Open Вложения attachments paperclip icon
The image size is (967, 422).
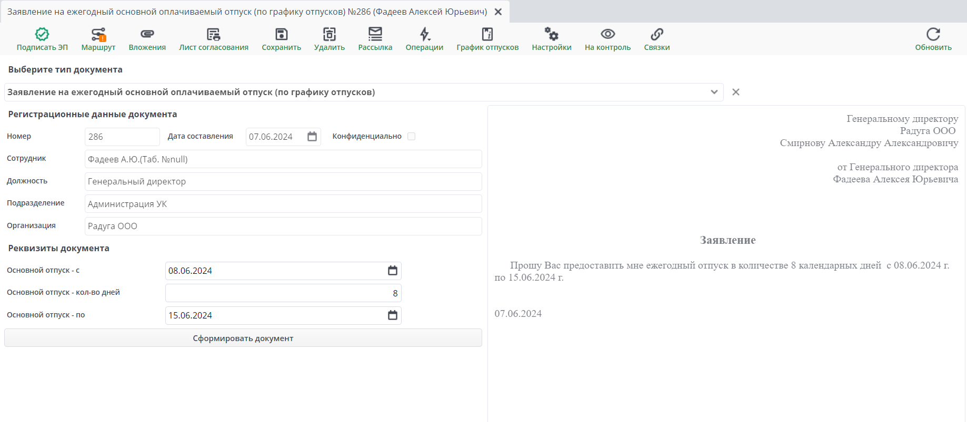(147, 34)
